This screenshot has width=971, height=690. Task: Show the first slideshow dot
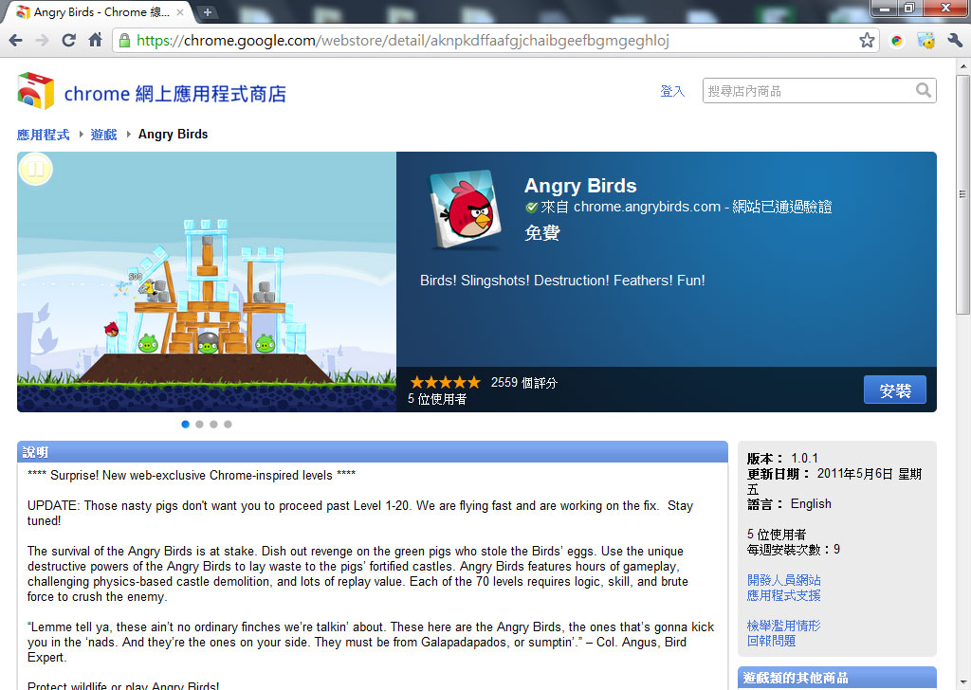pyautogui.click(x=185, y=424)
